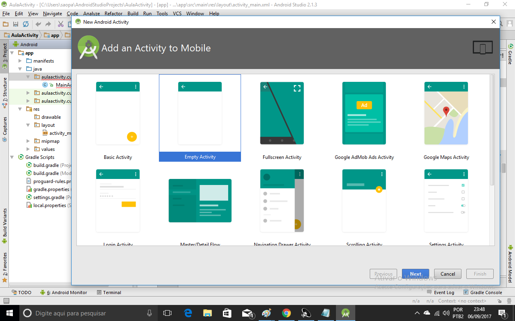Open the File menu
The height and width of the screenshot is (321, 515).
pyautogui.click(x=6, y=13)
